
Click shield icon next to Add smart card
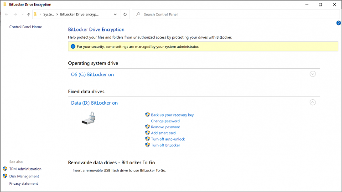147,133
